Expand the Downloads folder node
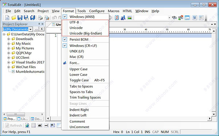The image size is (219, 136). [x=8, y=39]
